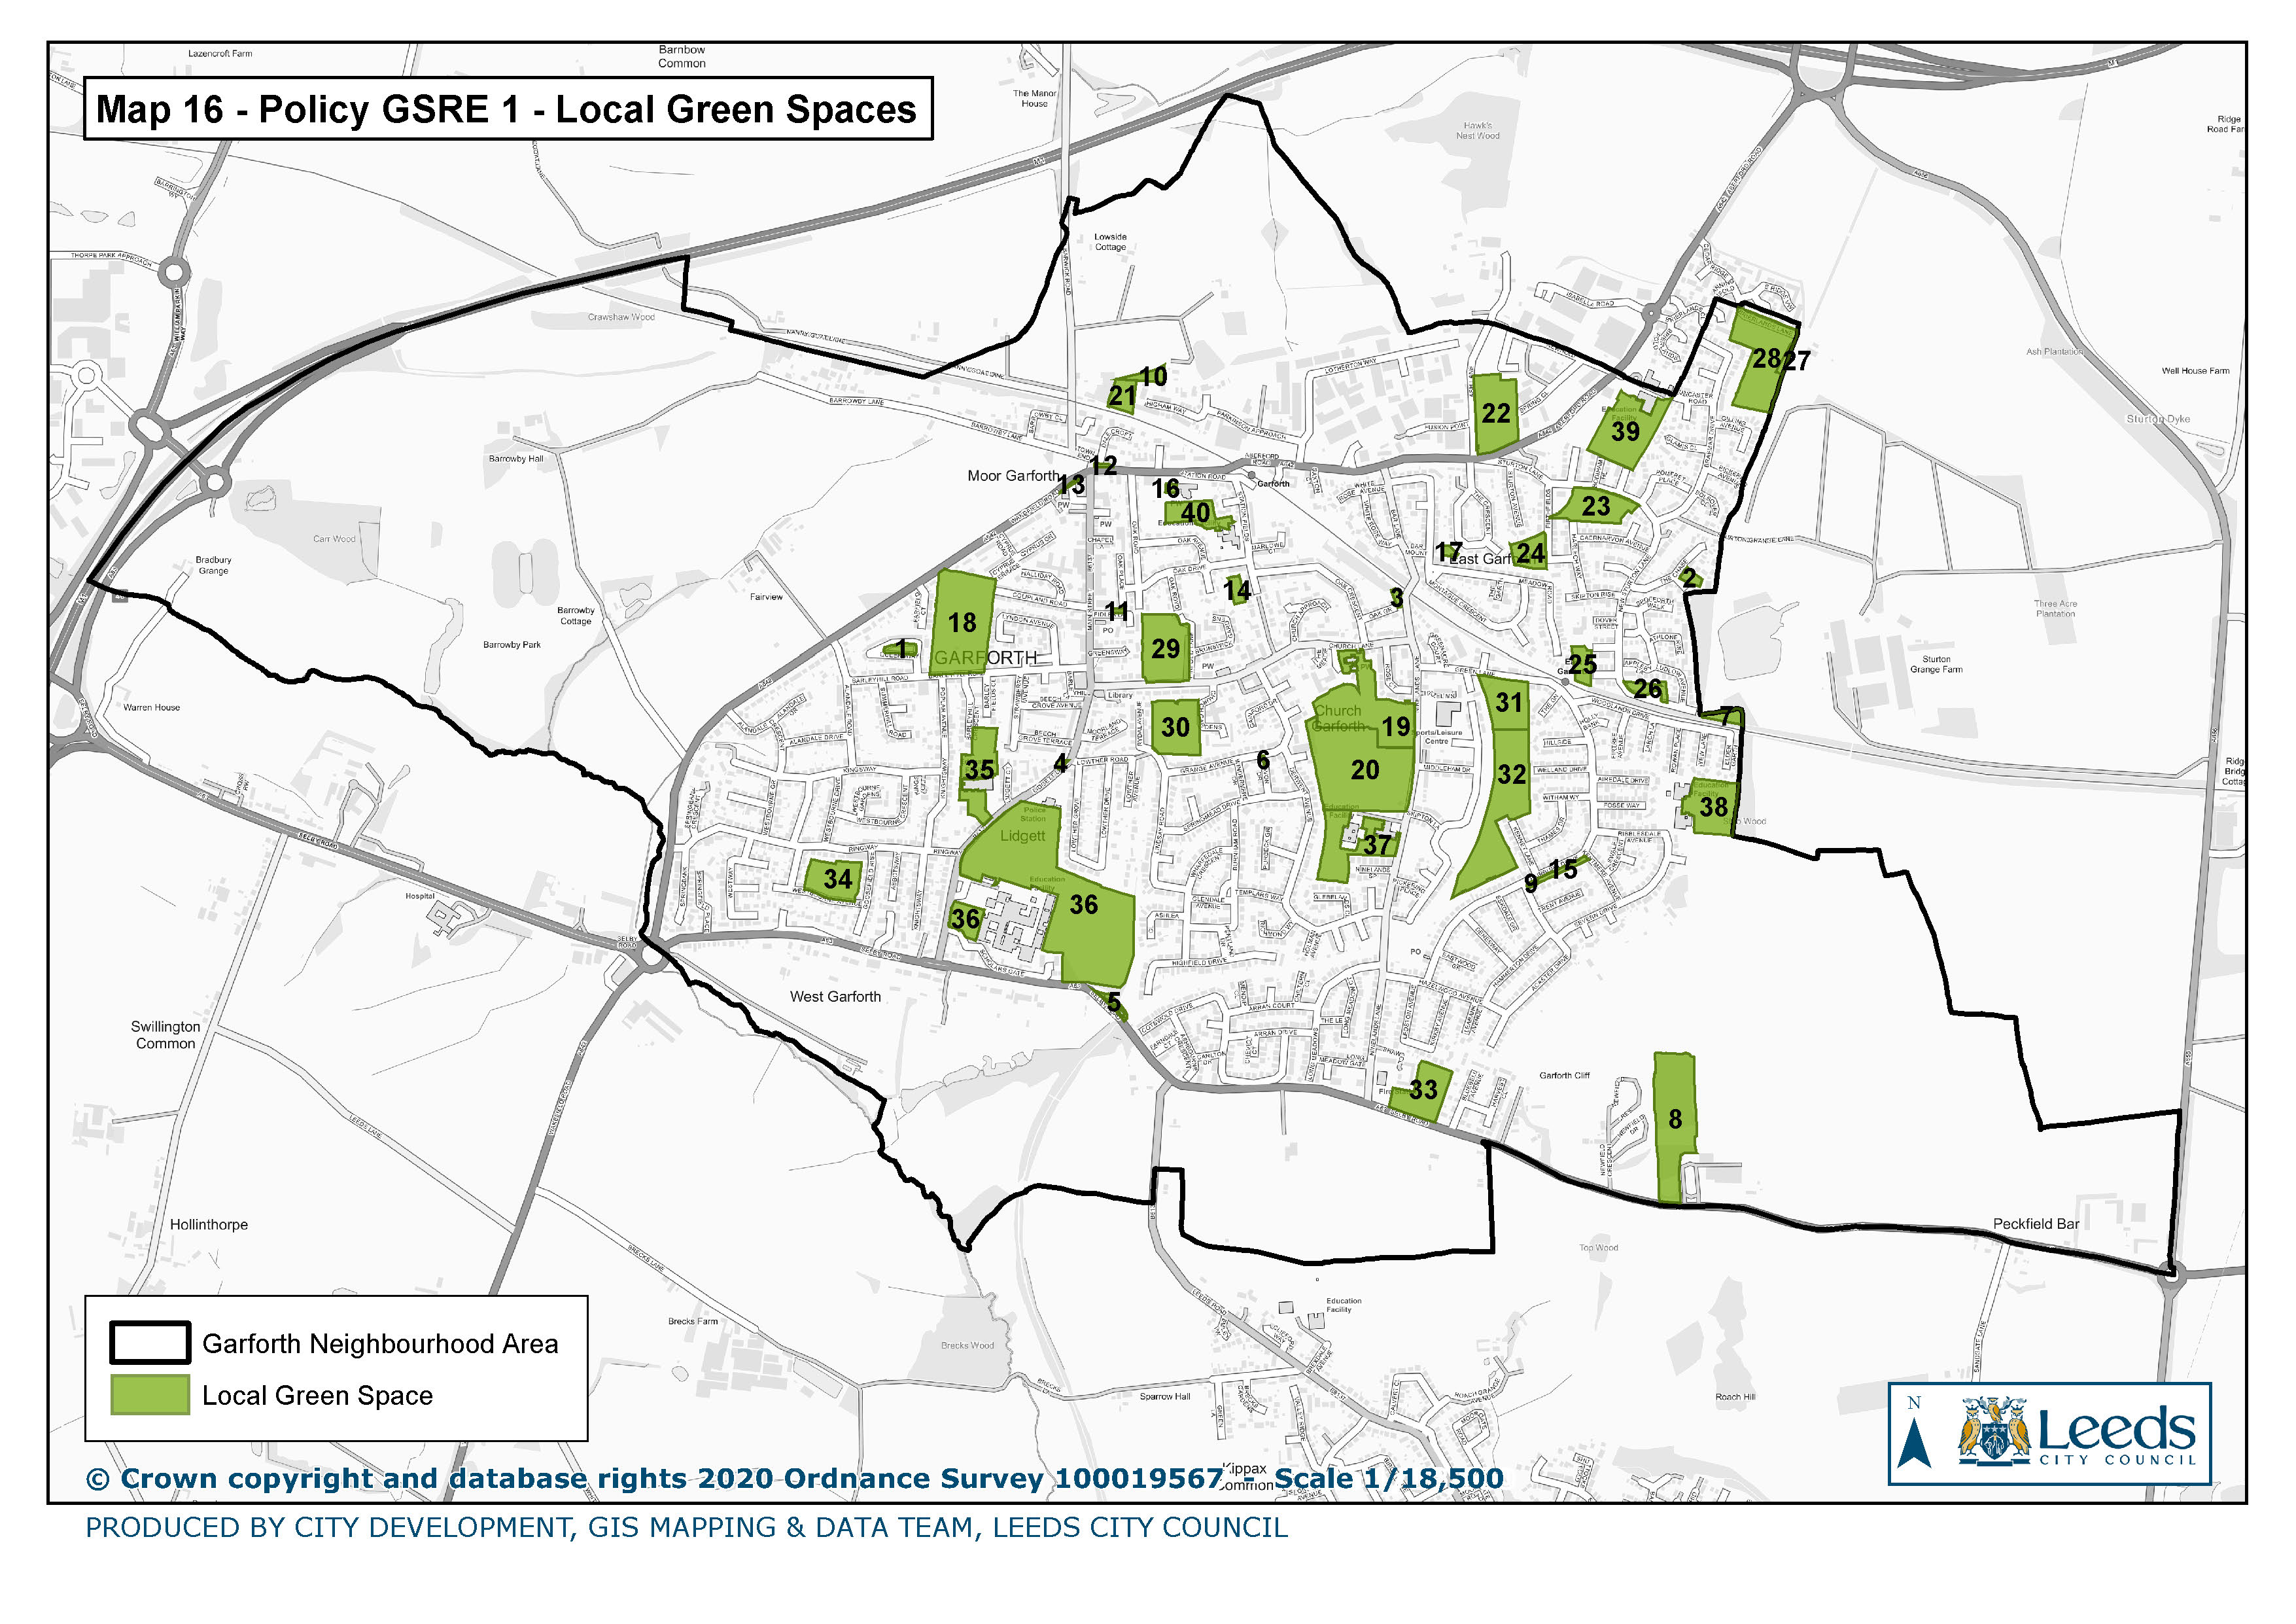
Task: Click the green parcel labeled 39
Action: pos(1625,431)
